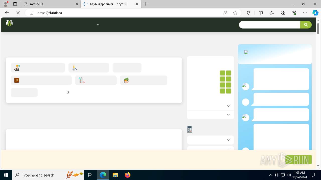Open Browser essentials heart icon
The image size is (321, 180).
[294, 13]
